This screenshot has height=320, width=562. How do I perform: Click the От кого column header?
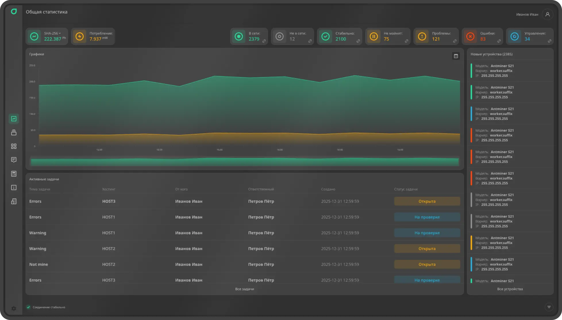pos(181,189)
